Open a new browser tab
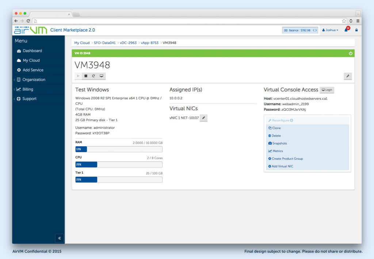The image size is (374, 259). (x=76, y=15)
